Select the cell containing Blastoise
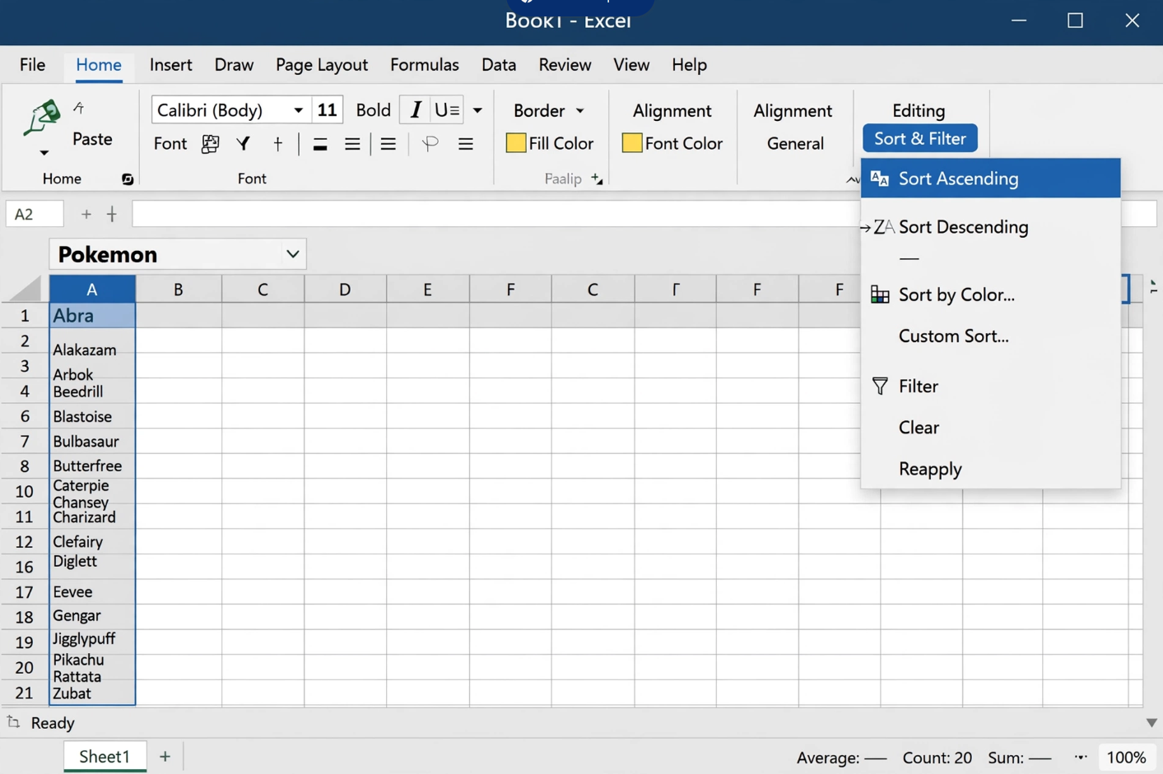This screenshot has height=774, width=1163. click(92, 416)
